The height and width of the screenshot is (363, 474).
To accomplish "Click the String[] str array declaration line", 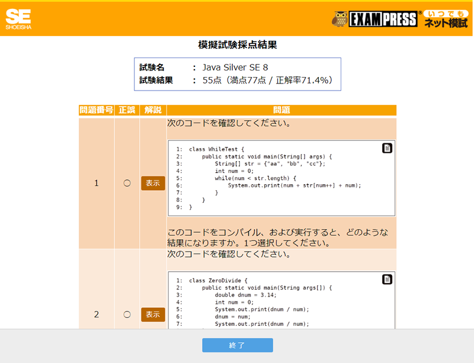I will [270, 164].
